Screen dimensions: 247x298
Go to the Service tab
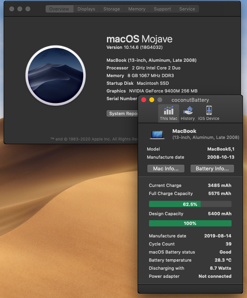187,9
